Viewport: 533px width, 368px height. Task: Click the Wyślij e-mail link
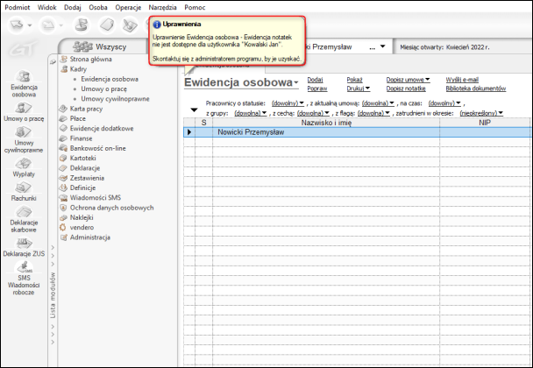(x=464, y=80)
